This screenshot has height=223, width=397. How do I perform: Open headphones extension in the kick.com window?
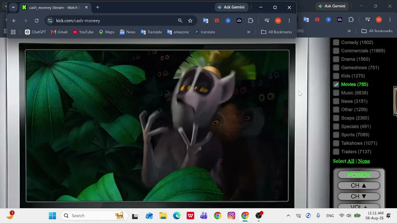click(239, 21)
